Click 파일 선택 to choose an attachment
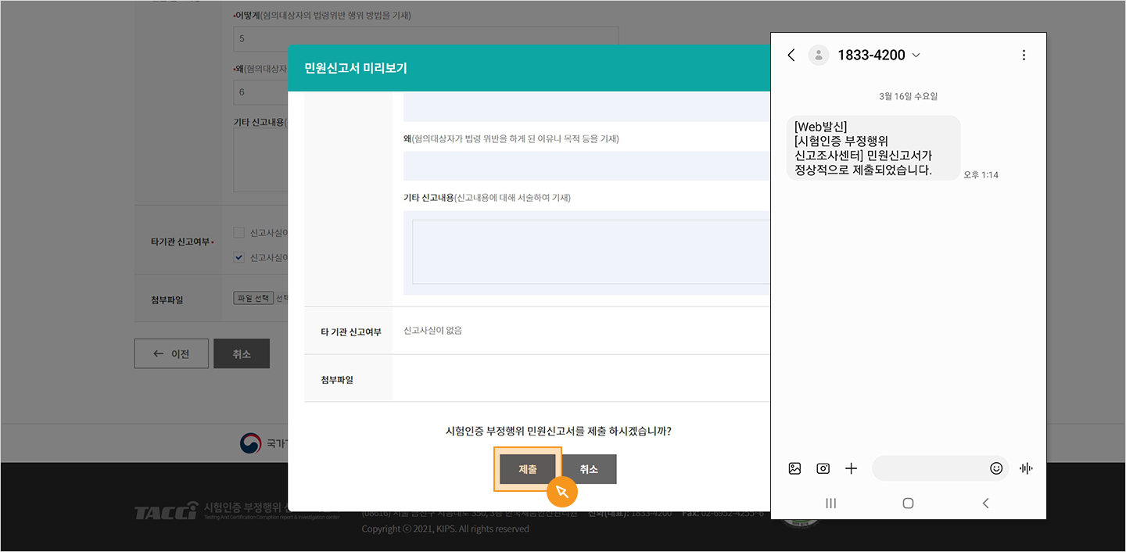The height and width of the screenshot is (552, 1126). point(253,297)
